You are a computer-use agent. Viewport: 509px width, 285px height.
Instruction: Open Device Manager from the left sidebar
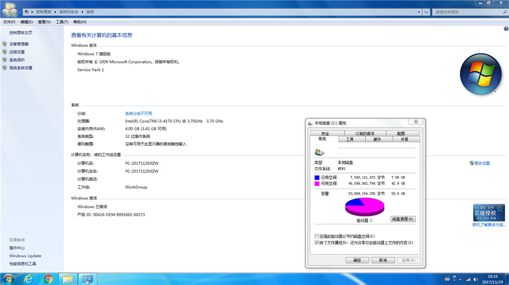(19, 44)
